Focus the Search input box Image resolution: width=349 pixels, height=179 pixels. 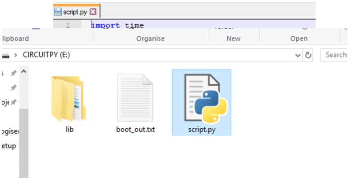pyautogui.click(x=336, y=55)
